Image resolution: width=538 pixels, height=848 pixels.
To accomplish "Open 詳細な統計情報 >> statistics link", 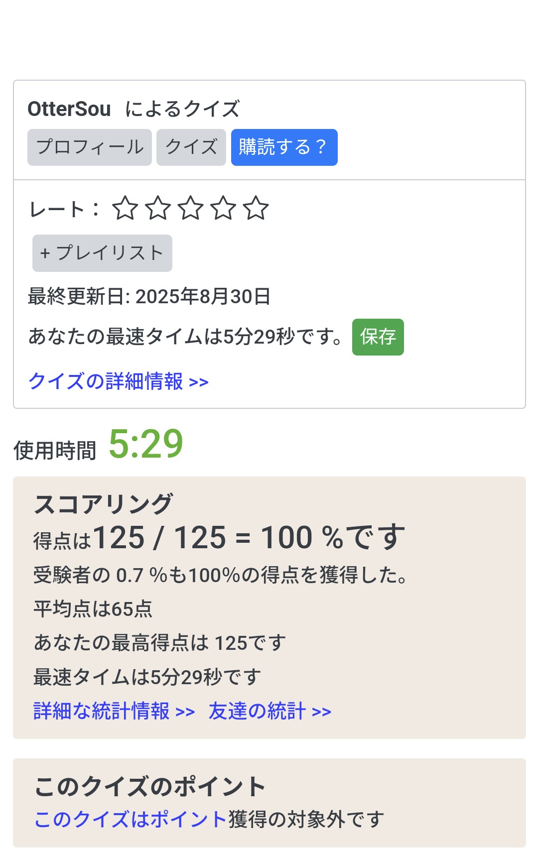I will click(x=114, y=711).
